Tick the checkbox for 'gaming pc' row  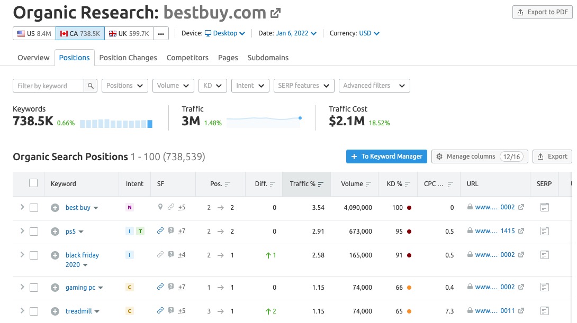34,288
